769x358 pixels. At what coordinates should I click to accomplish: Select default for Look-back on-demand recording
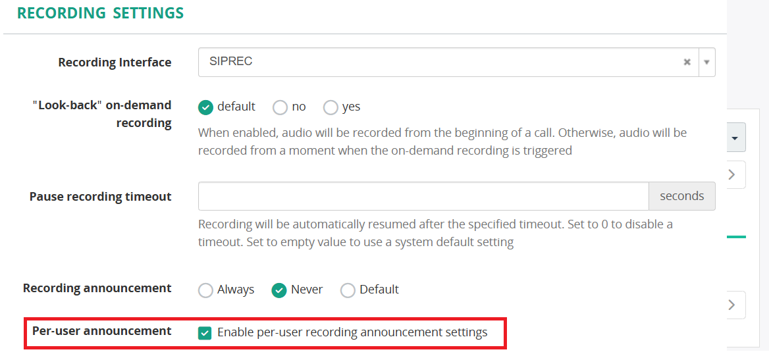(x=206, y=107)
